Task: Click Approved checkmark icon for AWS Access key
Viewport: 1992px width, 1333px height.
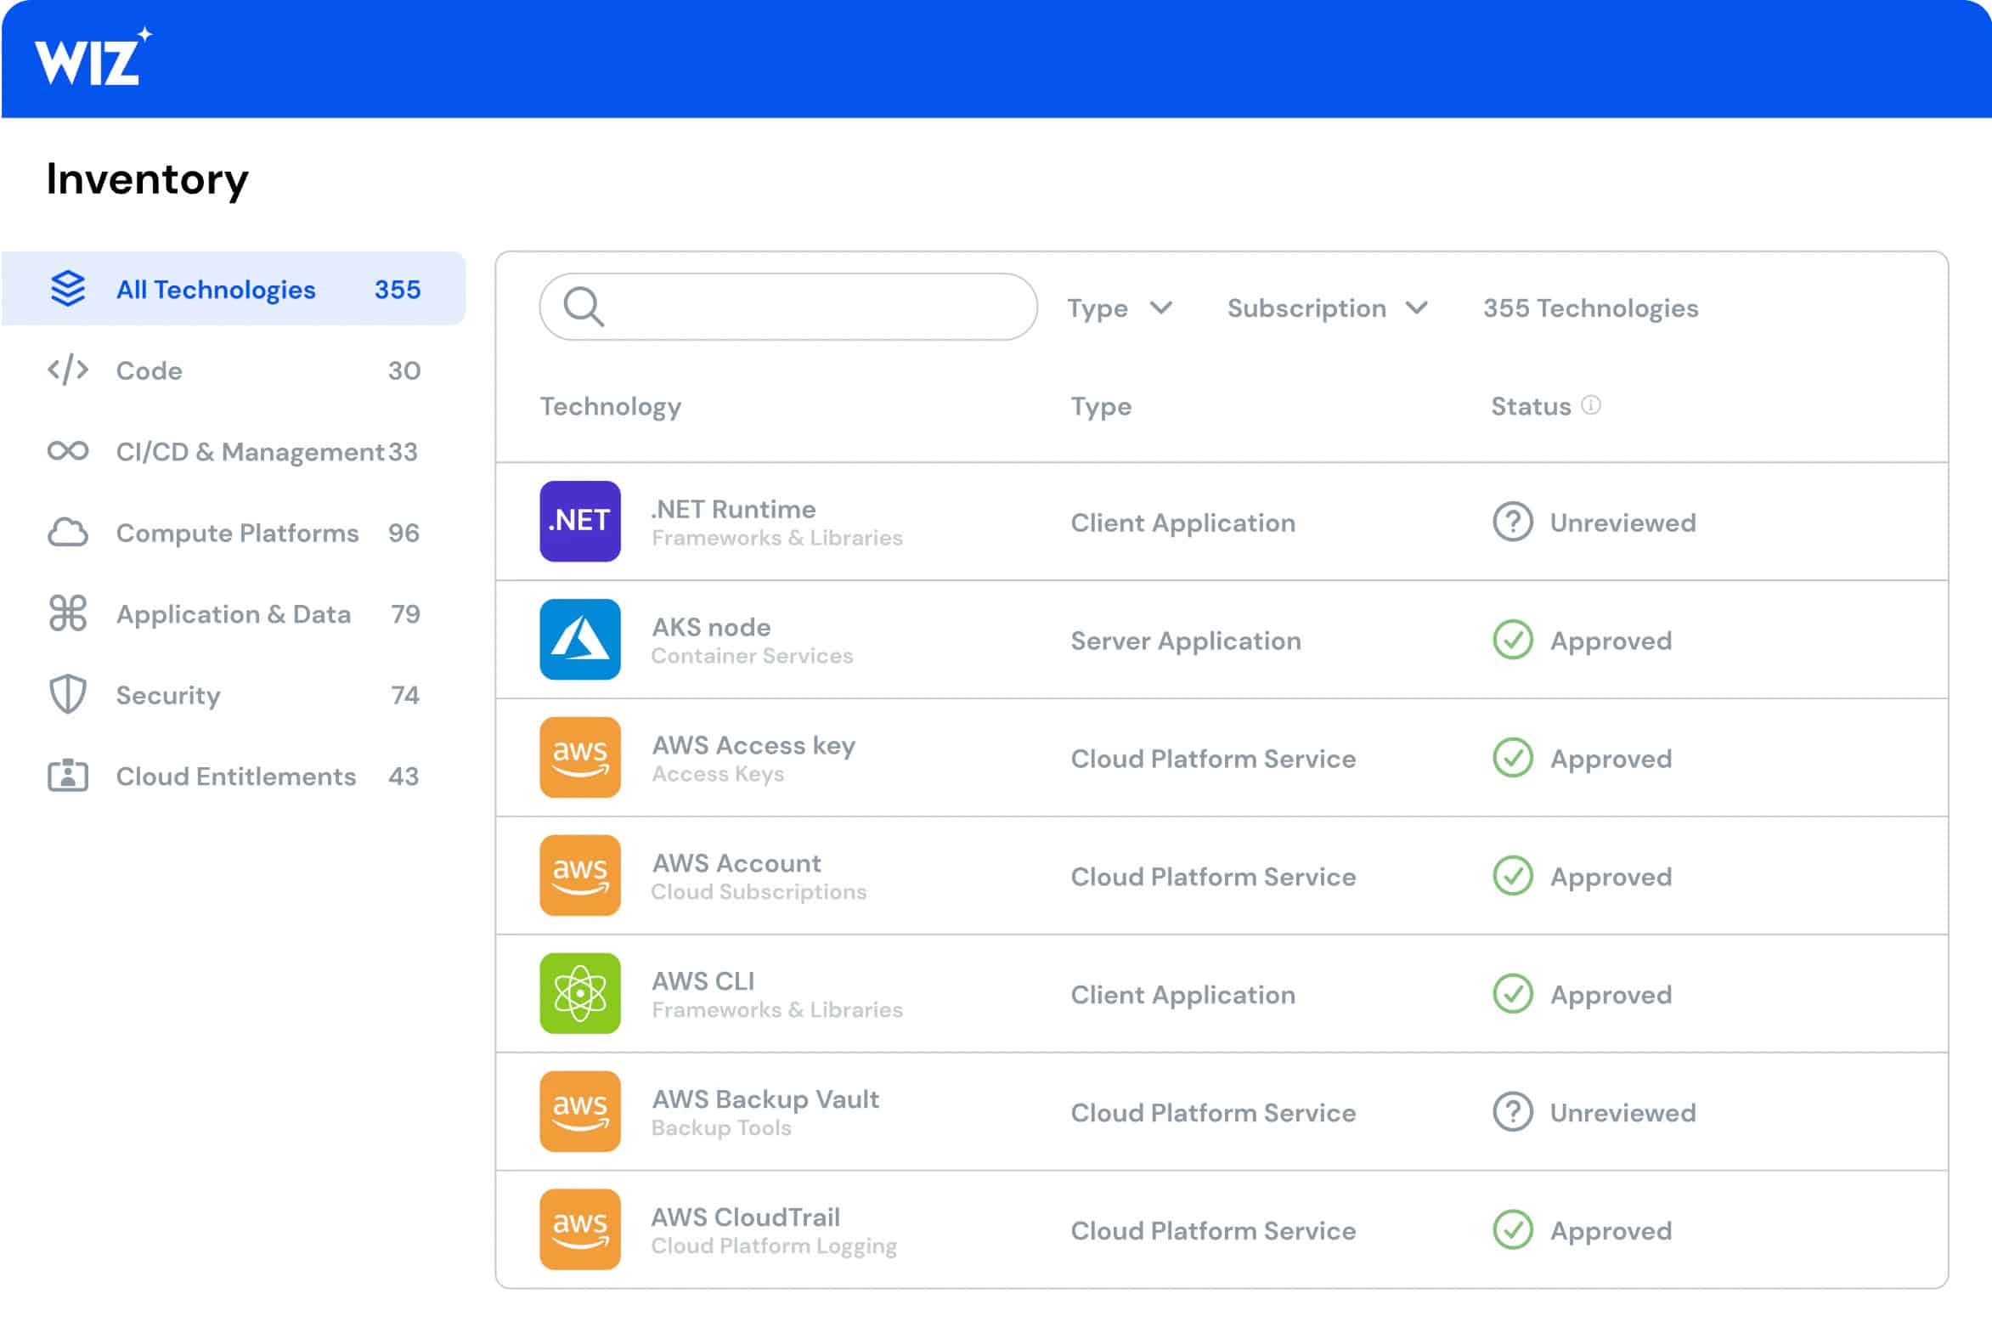Action: 1513,759
